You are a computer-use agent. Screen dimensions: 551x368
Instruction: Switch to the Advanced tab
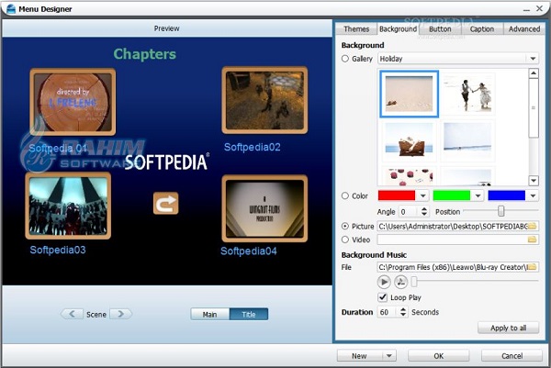pyautogui.click(x=524, y=28)
